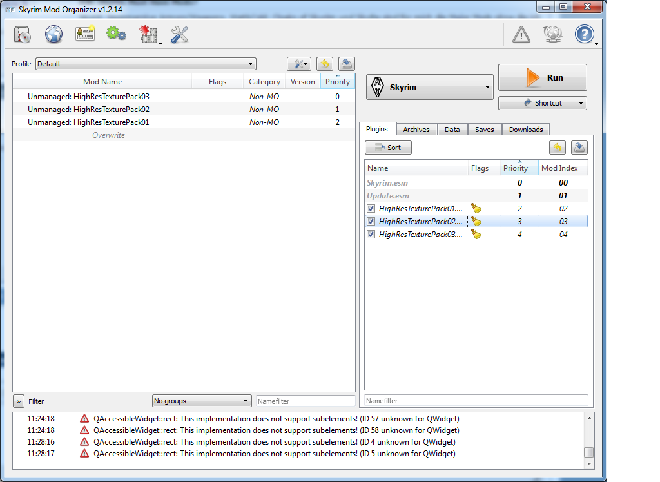Click the warning icon of 11:28:17 log entry

pyautogui.click(x=84, y=454)
